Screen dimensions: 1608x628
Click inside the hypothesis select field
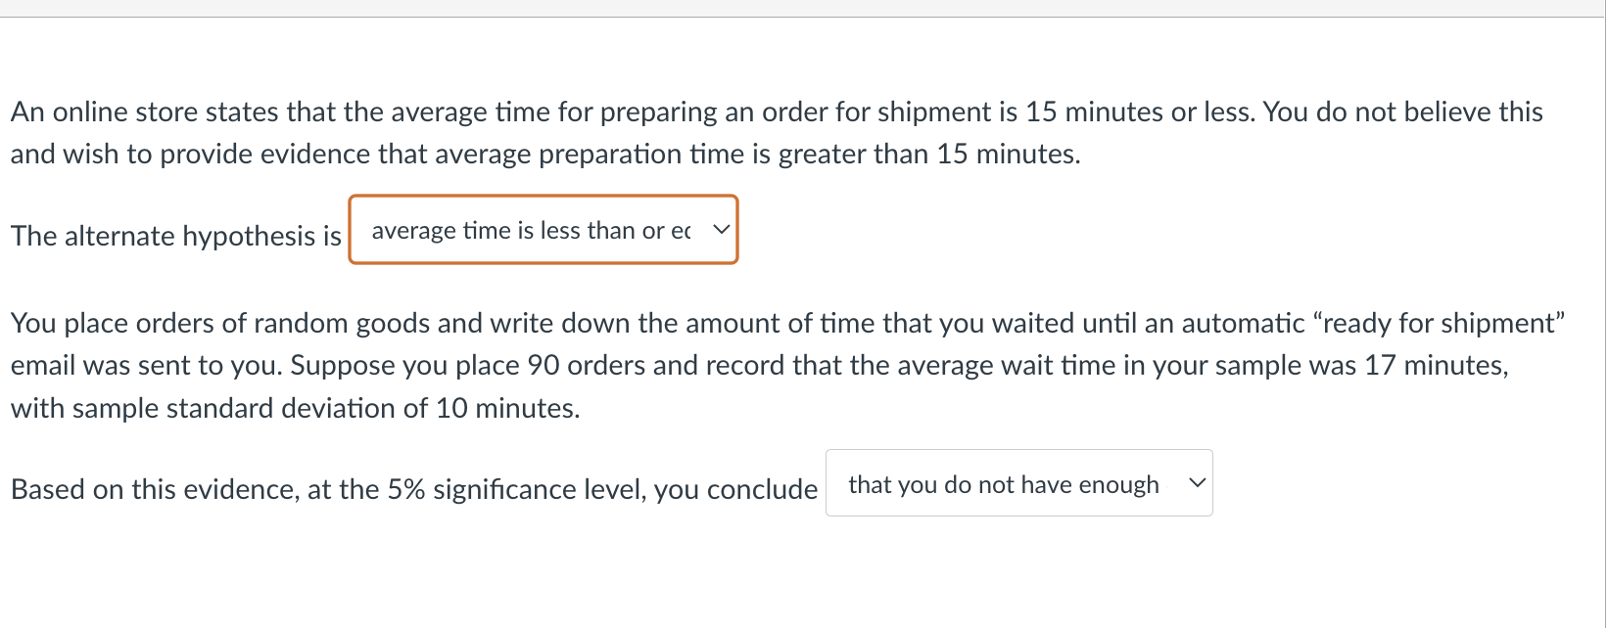(529, 230)
